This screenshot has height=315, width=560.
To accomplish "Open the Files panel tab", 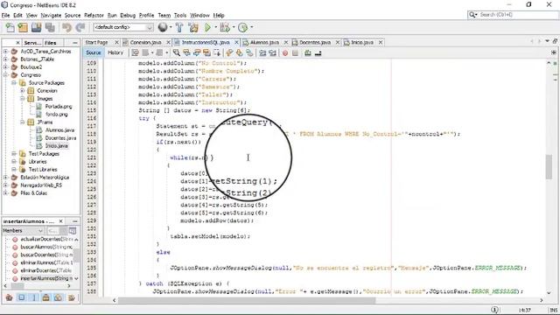I will 51,43.
